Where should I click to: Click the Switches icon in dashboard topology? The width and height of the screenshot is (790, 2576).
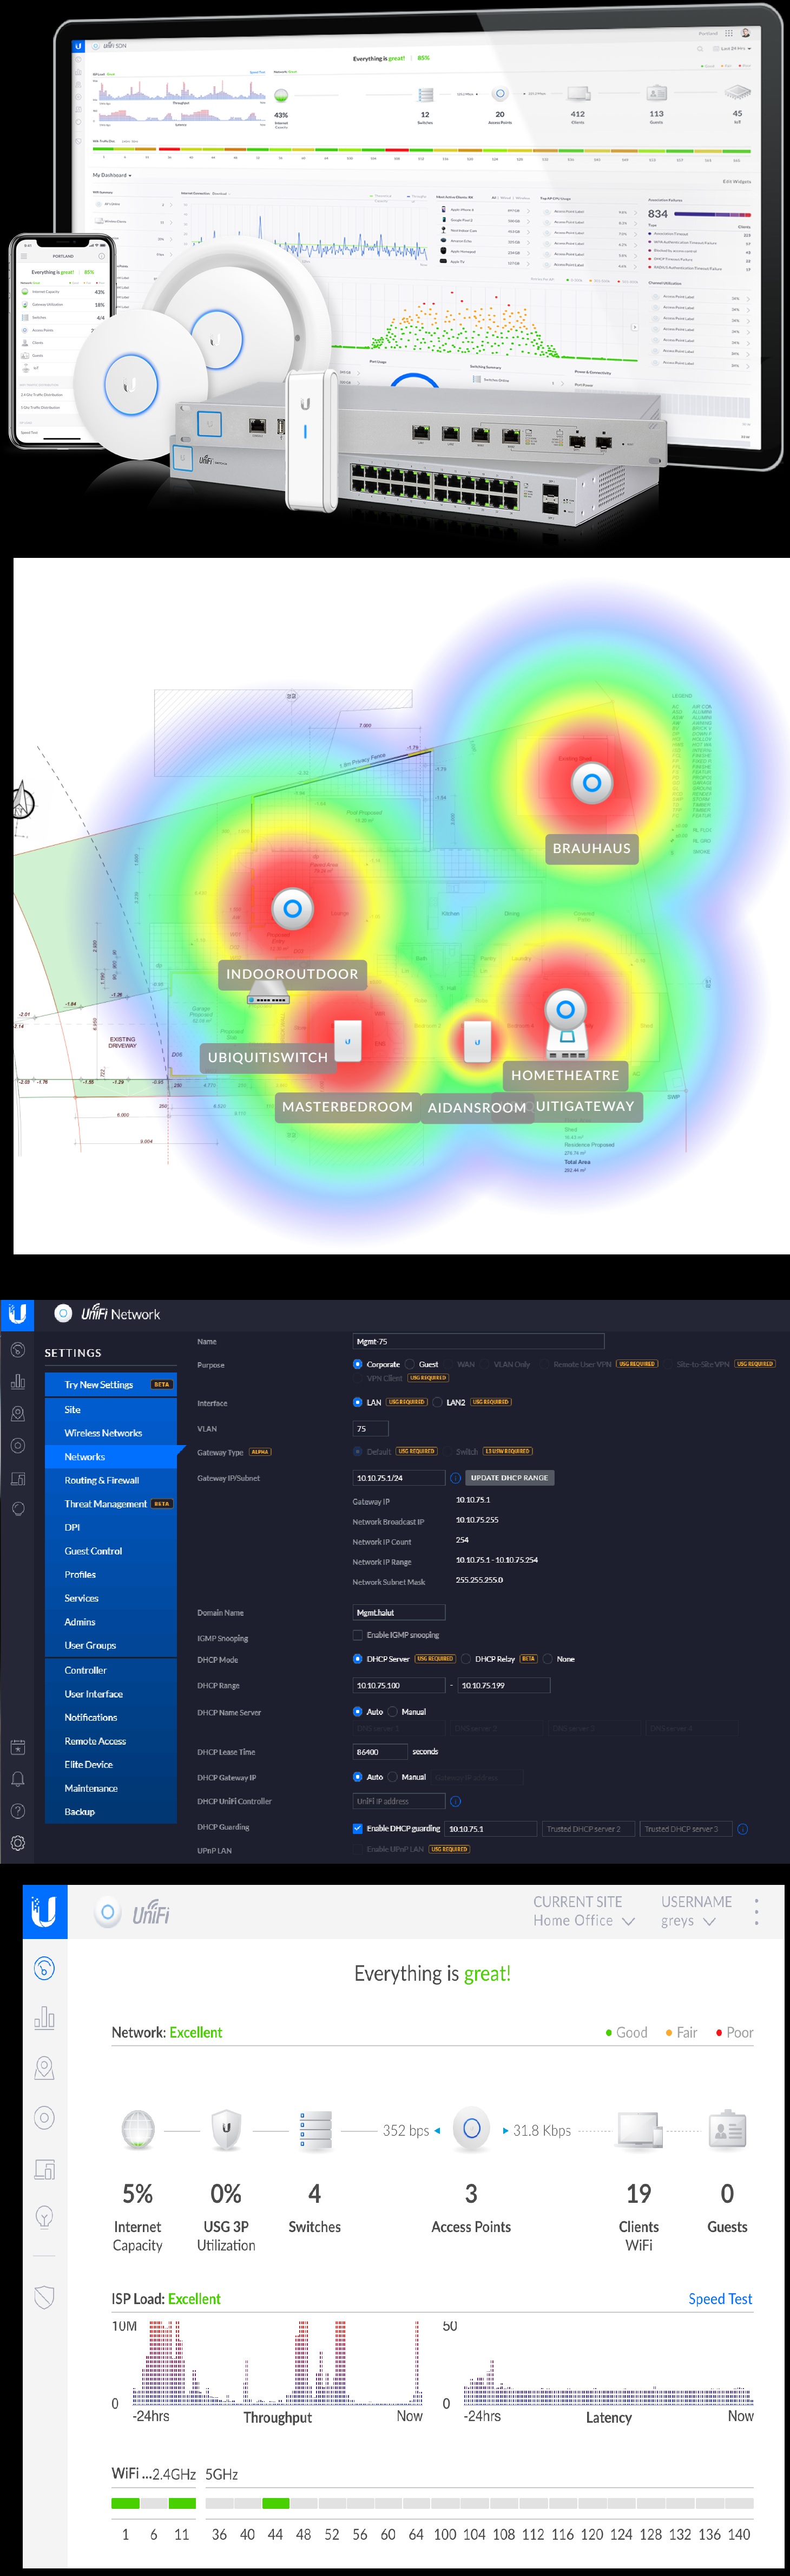coord(314,2130)
